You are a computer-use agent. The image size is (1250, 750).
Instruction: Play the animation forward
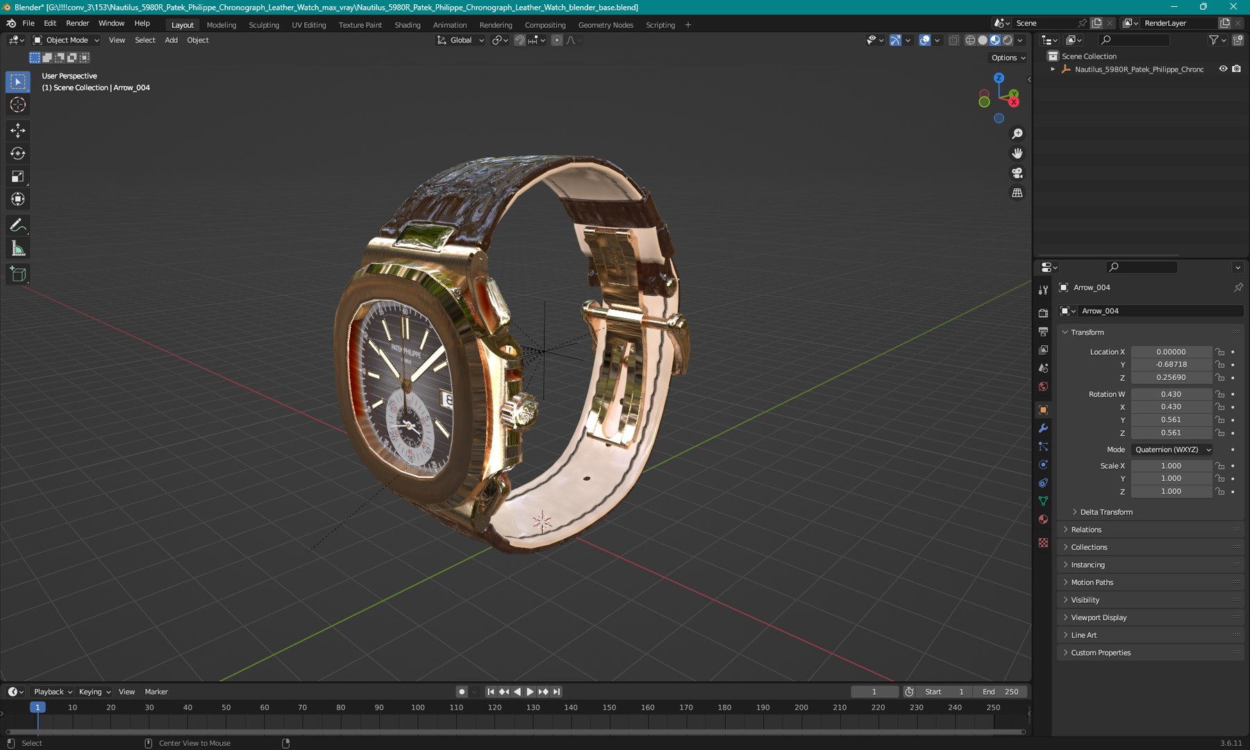coord(530,692)
